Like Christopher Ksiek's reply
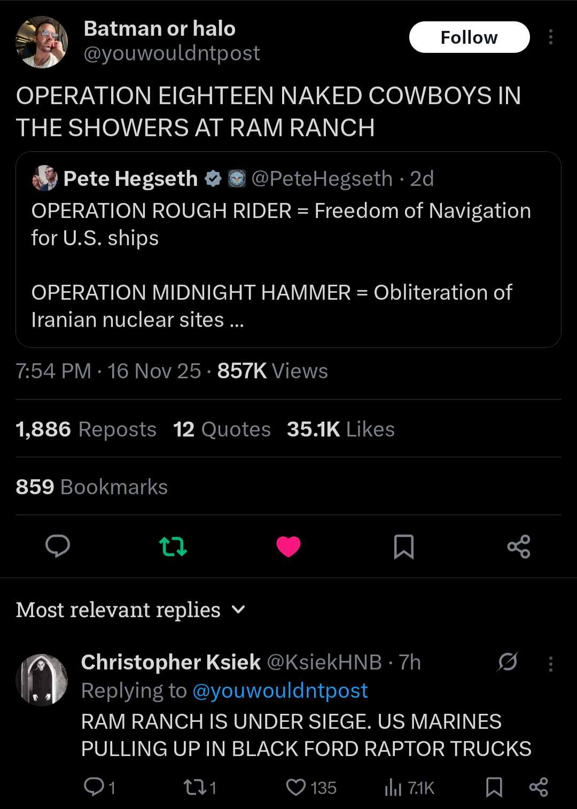577x809 pixels. (296, 787)
